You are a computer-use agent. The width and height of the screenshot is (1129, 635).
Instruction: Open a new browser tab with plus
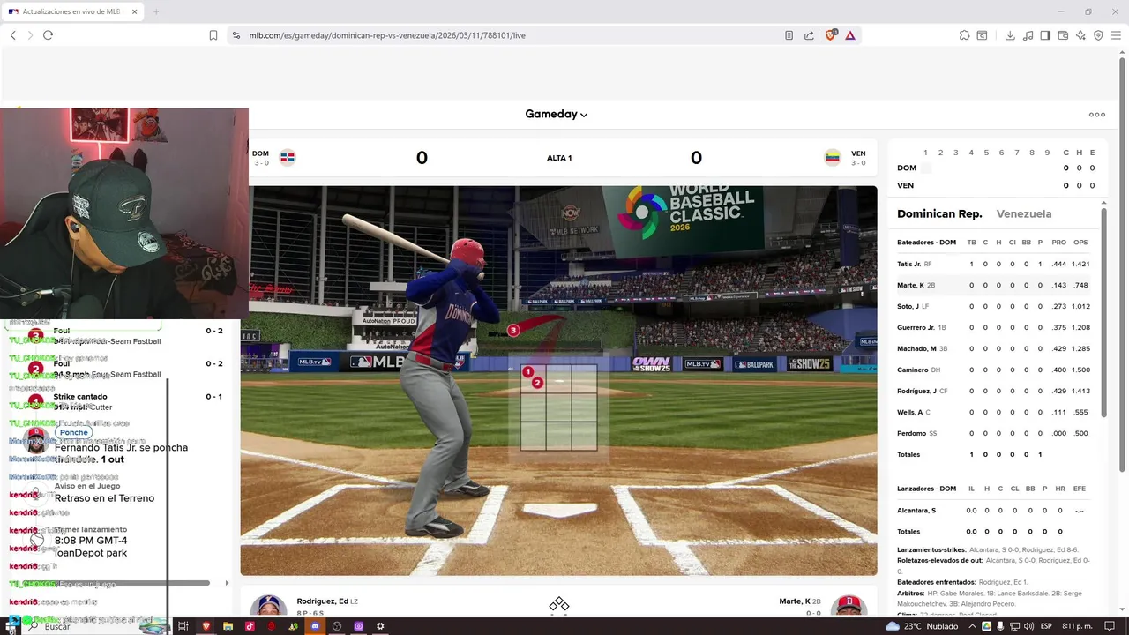point(156,11)
